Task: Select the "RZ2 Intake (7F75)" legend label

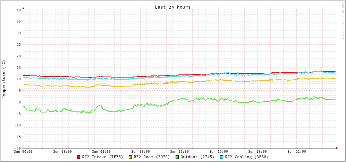Action: pyautogui.click(x=102, y=157)
